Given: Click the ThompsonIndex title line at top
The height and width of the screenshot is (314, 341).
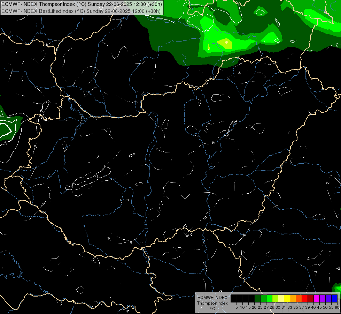Looking at the screenshot, I should click(82, 4).
